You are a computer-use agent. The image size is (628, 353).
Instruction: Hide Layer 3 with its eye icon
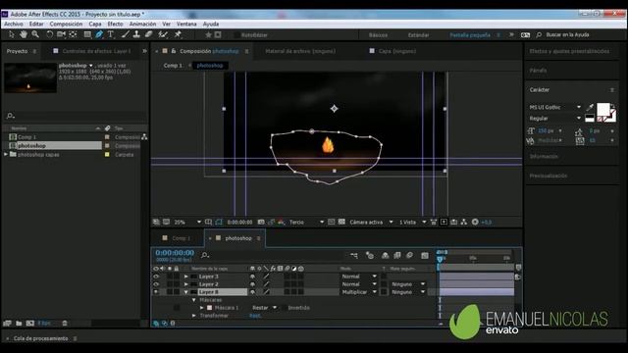(x=156, y=277)
